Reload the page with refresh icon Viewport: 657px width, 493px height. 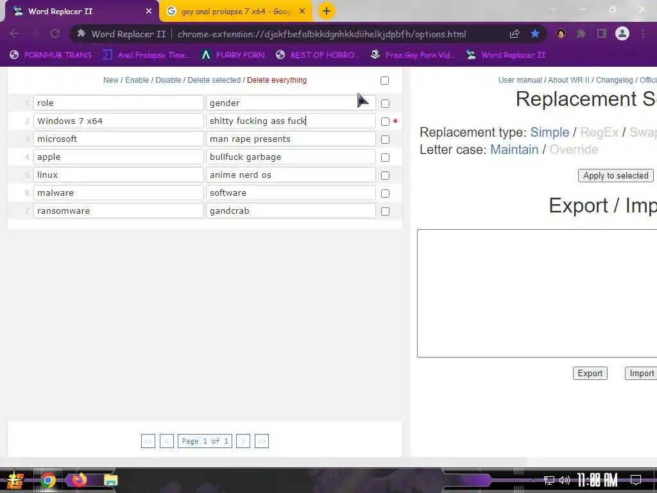[55, 33]
